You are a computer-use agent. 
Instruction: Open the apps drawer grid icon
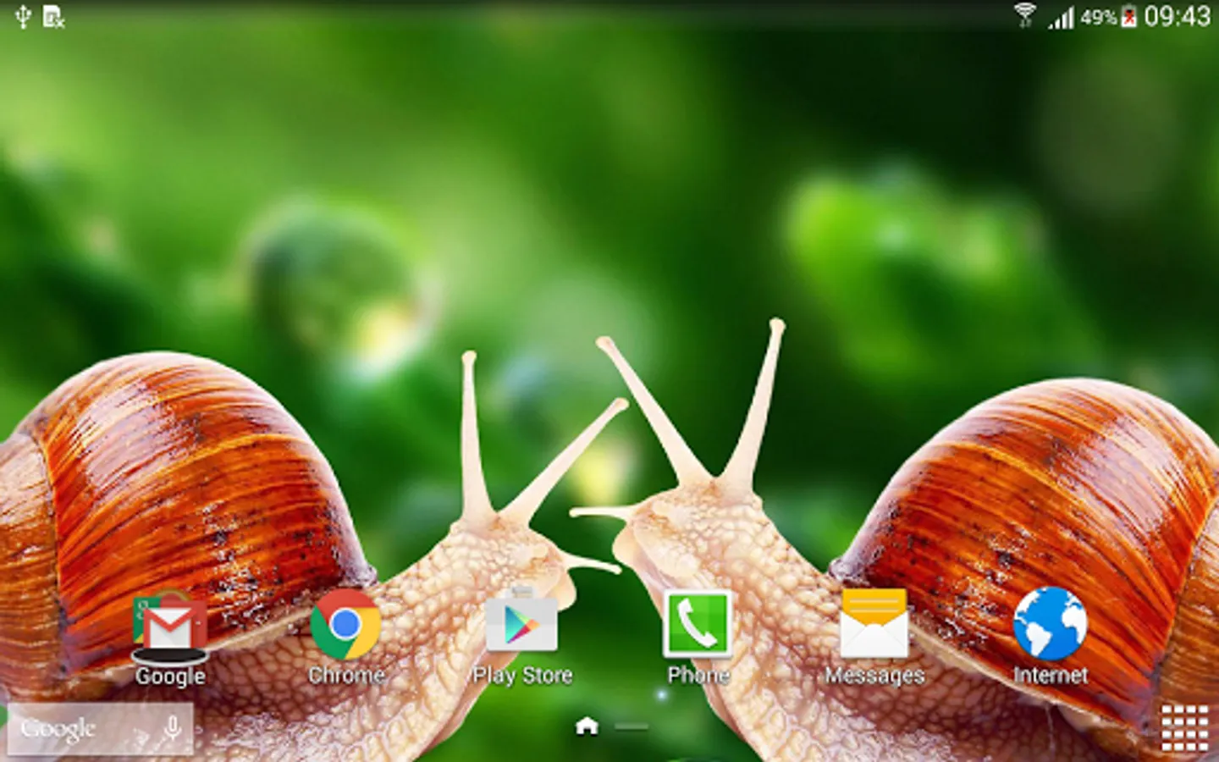1184,727
